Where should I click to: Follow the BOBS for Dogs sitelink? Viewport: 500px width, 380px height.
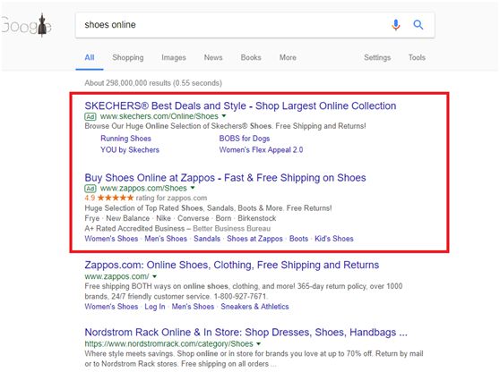[x=245, y=139]
